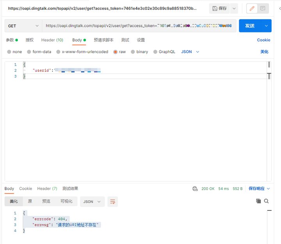This screenshot has height=244, width=281.
Task: Select the request Body tab
Action: click(x=79, y=40)
